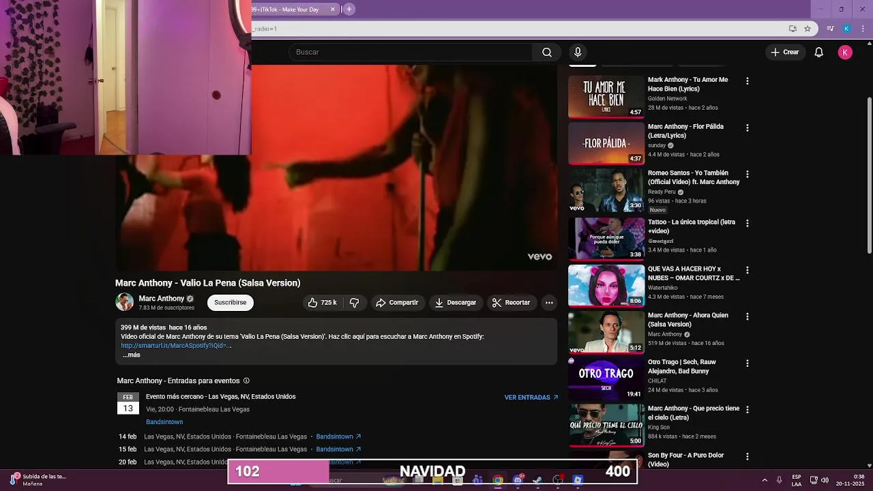Open QUE VAS A HACER HOY thumbnail
This screenshot has height=491, width=873.
(606, 286)
